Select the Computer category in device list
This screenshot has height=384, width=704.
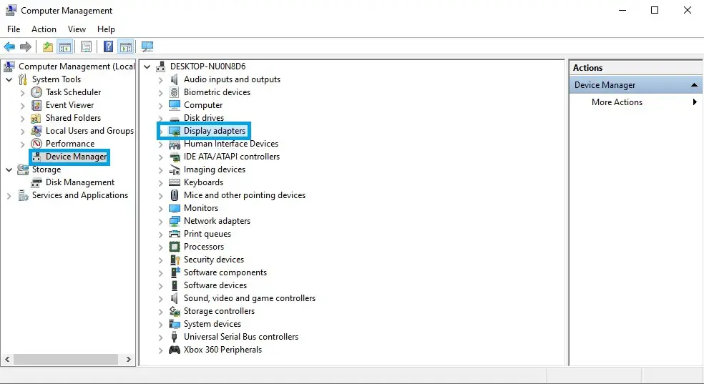click(x=203, y=105)
